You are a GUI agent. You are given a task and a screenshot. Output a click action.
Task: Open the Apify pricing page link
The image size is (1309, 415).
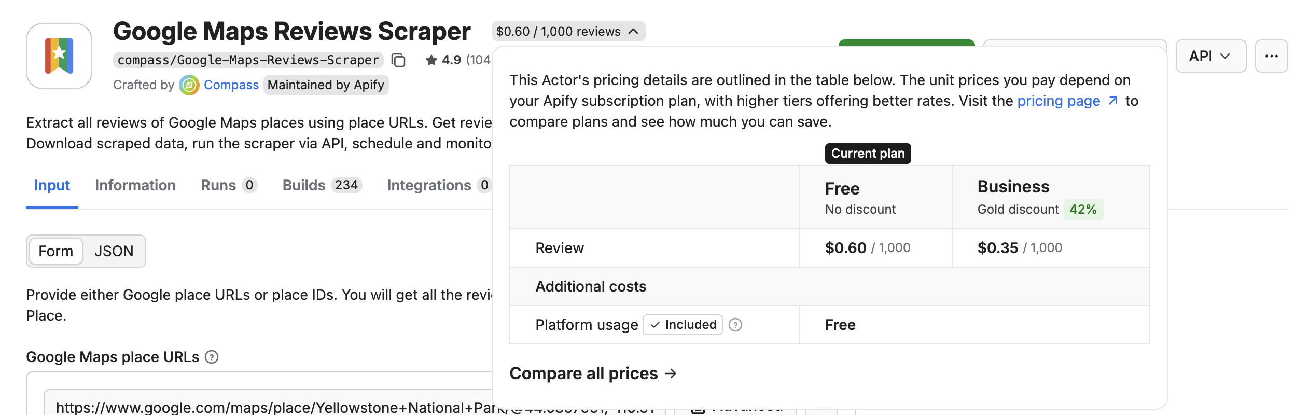coord(1058,101)
